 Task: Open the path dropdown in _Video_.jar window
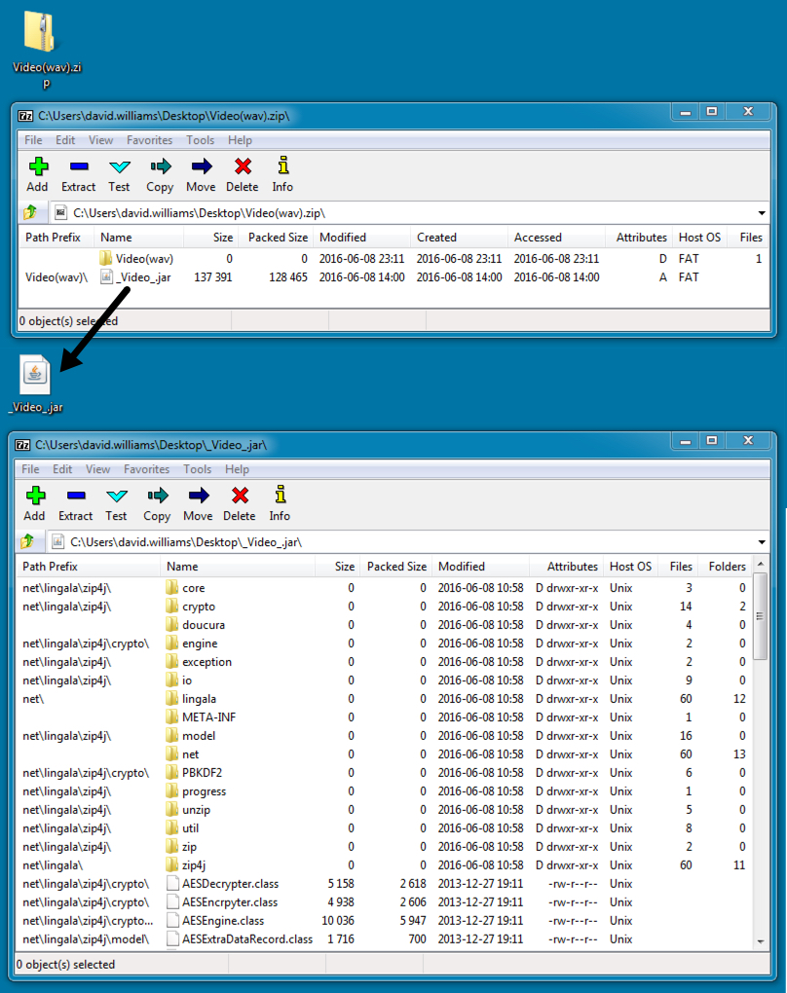pyautogui.click(x=761, y=542)
